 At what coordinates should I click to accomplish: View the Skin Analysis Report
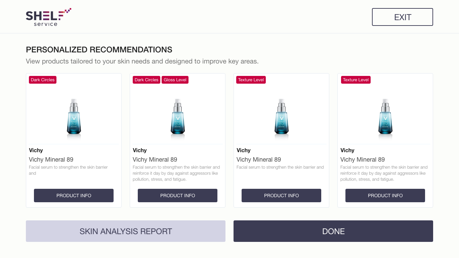point(126,231)
